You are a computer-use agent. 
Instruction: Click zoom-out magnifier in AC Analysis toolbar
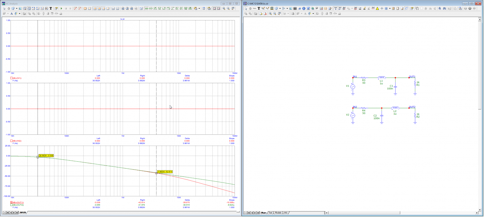coord(228,8)
